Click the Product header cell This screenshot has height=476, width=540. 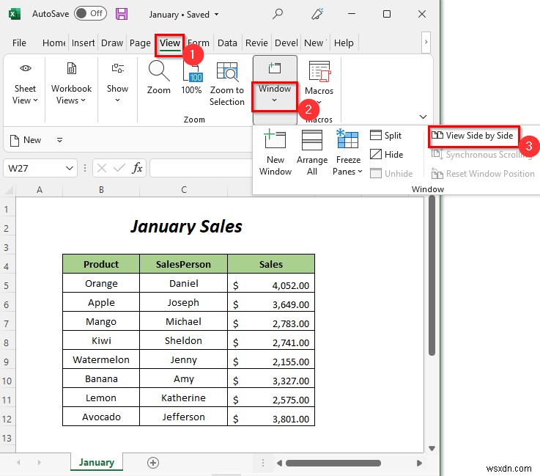pyautogui.click(x=101, y=264)
